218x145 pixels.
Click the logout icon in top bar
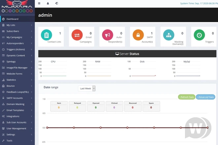click(56, 3)
